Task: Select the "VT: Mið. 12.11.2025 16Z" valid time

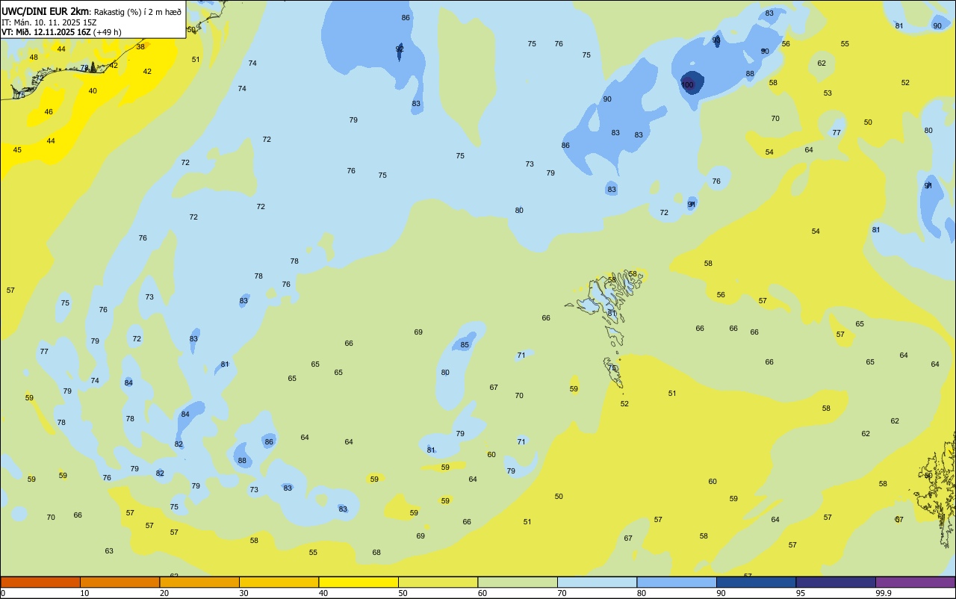Action: pos(46,32)
